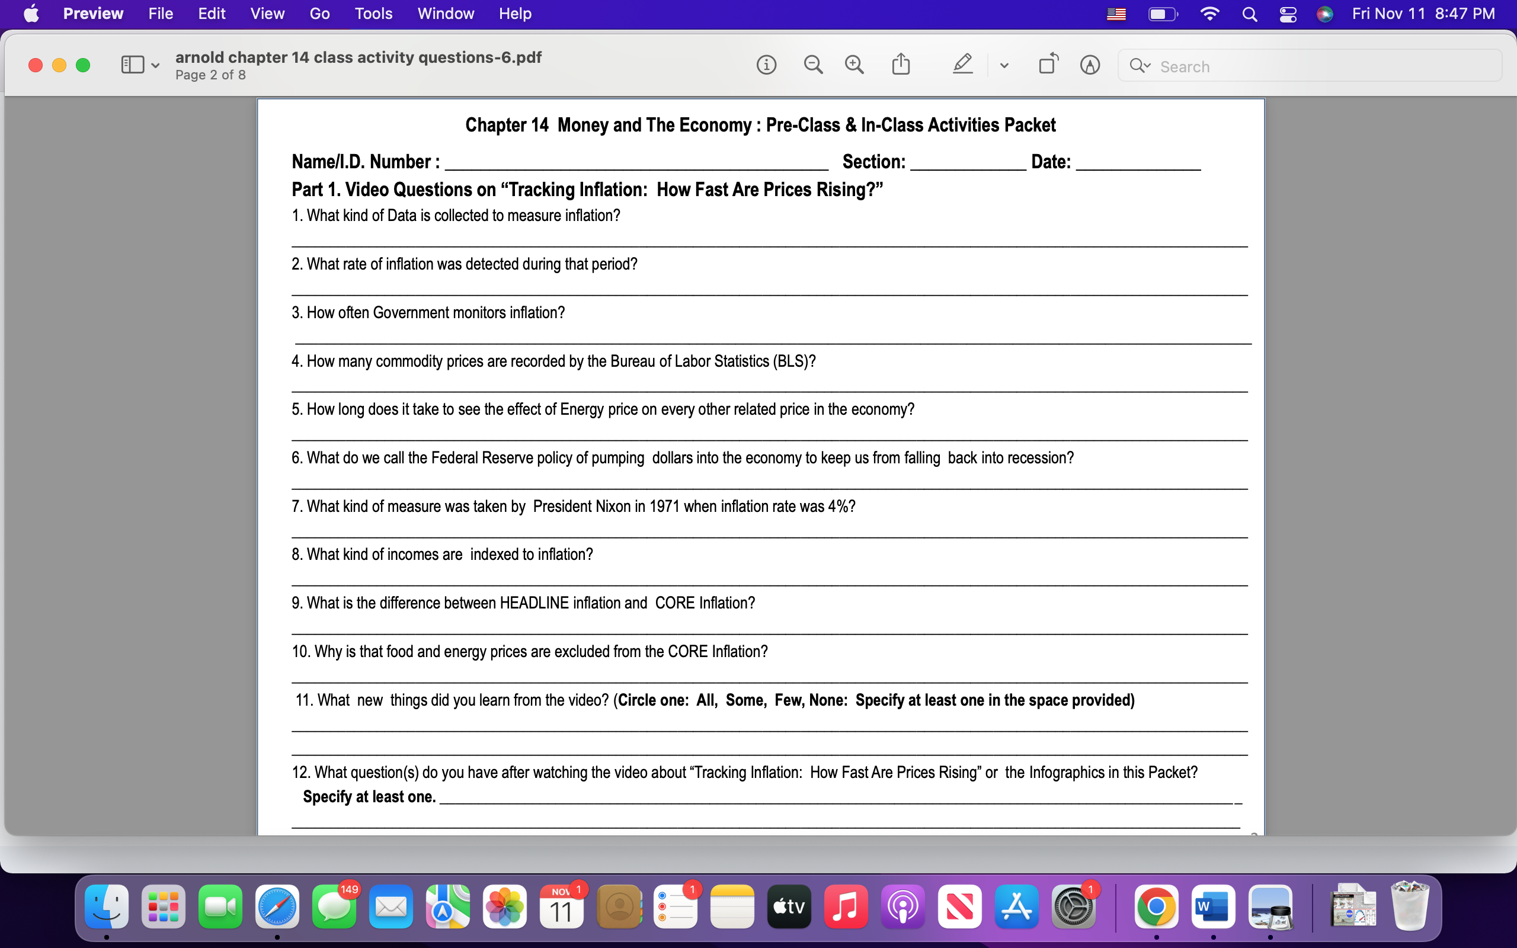Open the Window menu
Image resolution: width=1517 pixels, height=948 pixels.
(445, 13)
